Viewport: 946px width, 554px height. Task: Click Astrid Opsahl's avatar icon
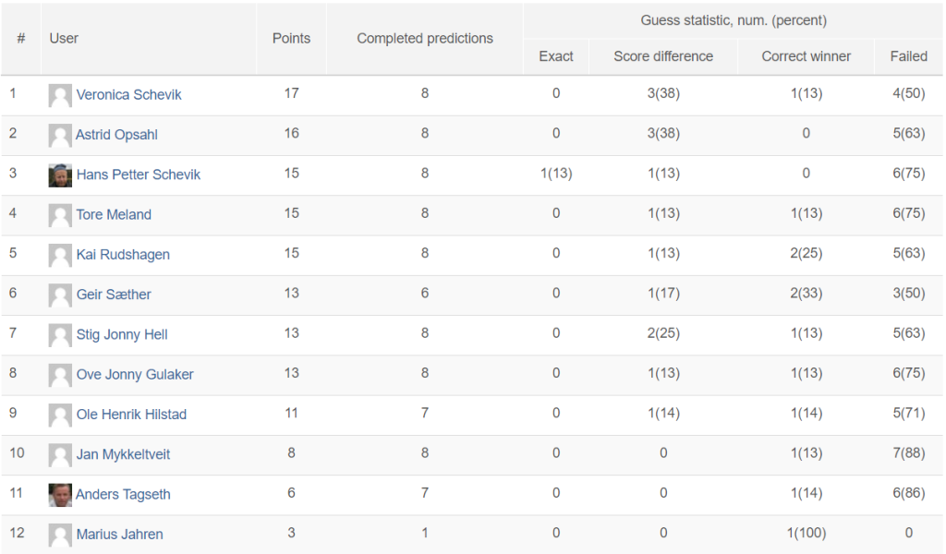point(60,135)
